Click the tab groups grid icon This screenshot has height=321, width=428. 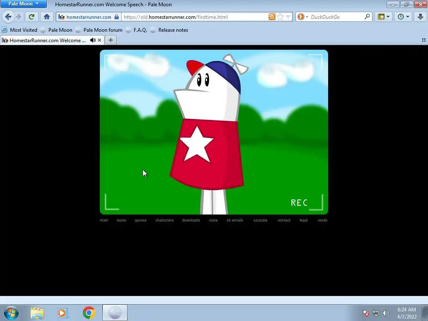pyautogui.click(x=424, y=41)
